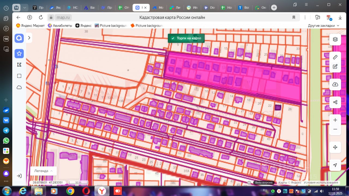Expand the left sidebar with chevron arrow
The height and width of the screenshot is (196, 349).
(x=29, y=38)
